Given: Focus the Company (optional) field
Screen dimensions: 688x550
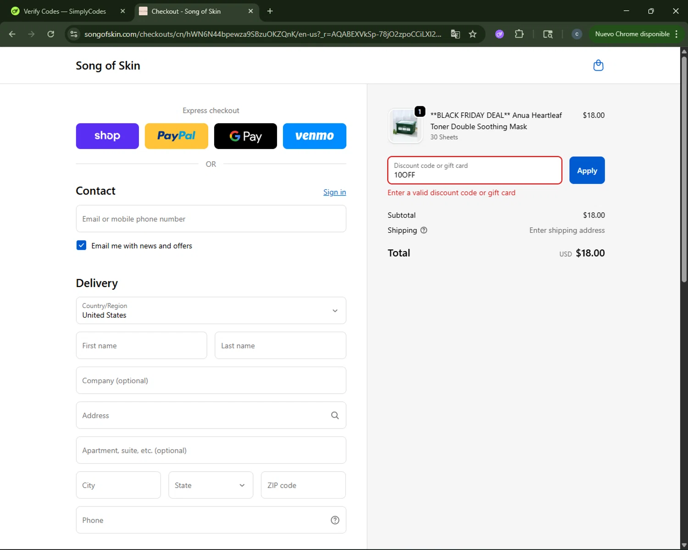Looking at the screenshot, I should pyautogui.click(x=211, y=380).
